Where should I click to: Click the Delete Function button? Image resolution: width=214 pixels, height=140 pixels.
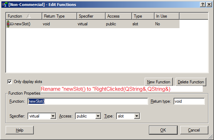point(191,82)
